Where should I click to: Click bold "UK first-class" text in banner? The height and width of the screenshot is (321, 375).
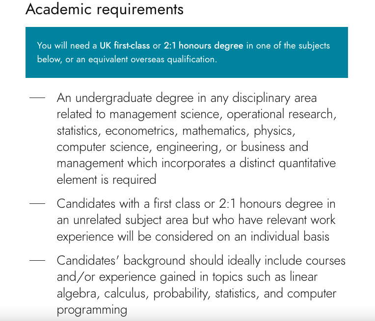click(125, 46)
